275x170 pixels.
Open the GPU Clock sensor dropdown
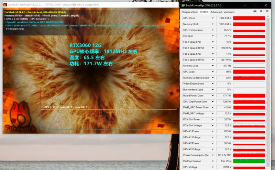tap(213, 18)
